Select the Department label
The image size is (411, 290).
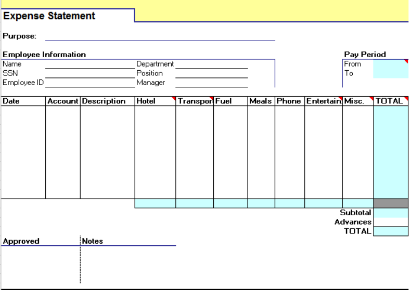coord(155,64)
